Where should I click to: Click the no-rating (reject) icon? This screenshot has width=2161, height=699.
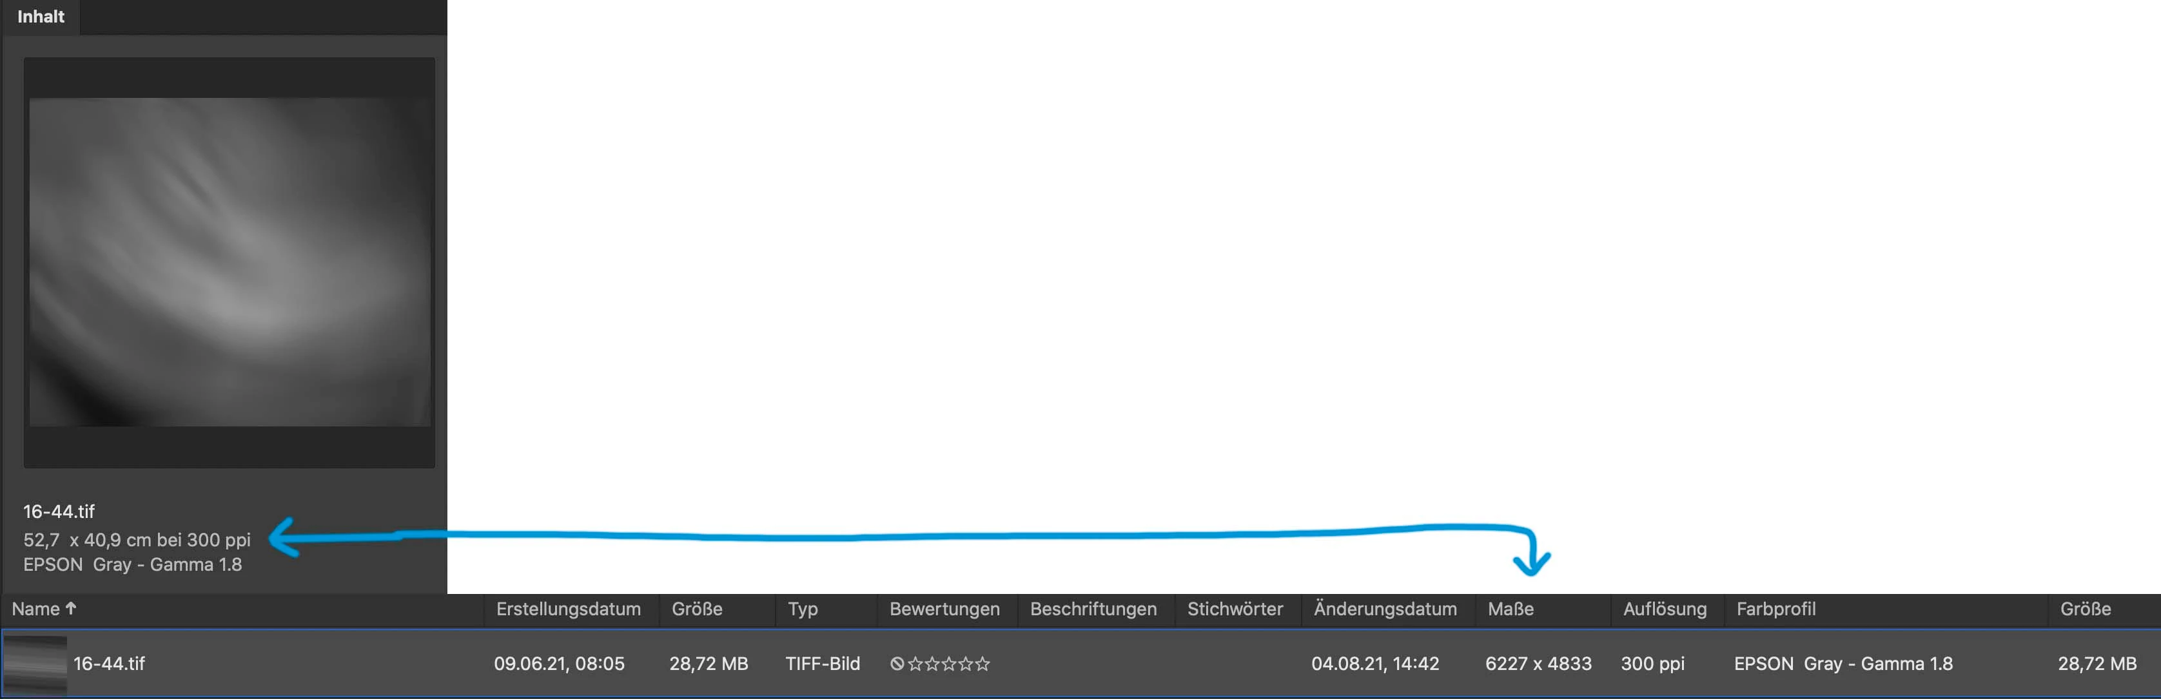(x=897, y=664)
